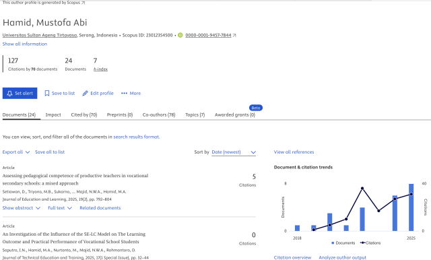Click the Set alert button
Screen dimensions: 431x260
pyautogui.click(x=20, y=94)
